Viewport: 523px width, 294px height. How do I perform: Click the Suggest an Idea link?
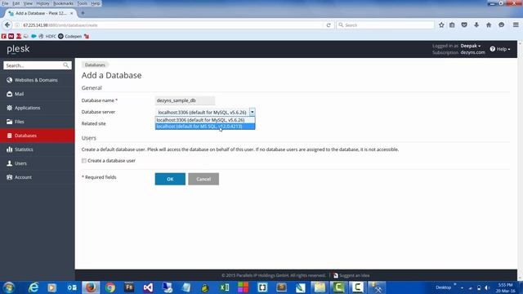click(x=351, y=275)
